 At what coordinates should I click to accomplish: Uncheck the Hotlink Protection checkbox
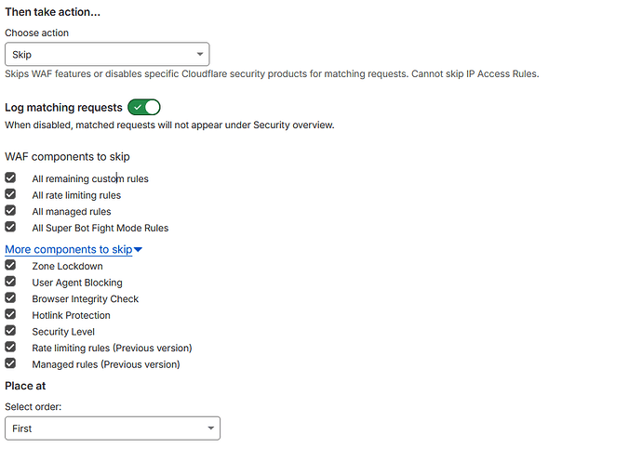click(x=10, y=314)
